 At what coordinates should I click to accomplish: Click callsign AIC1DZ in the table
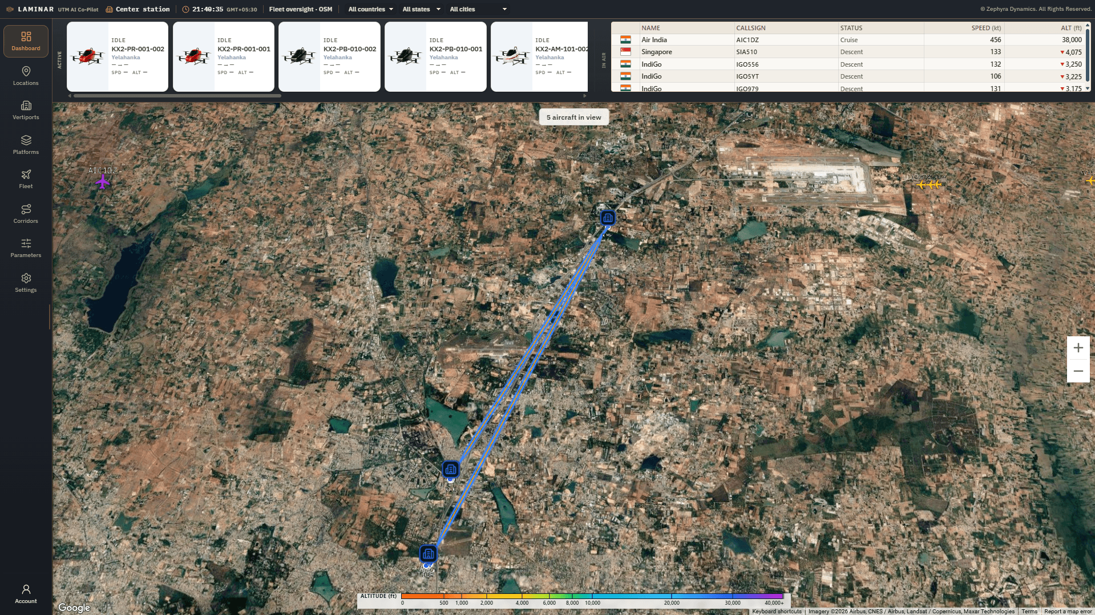click(747, 40)
